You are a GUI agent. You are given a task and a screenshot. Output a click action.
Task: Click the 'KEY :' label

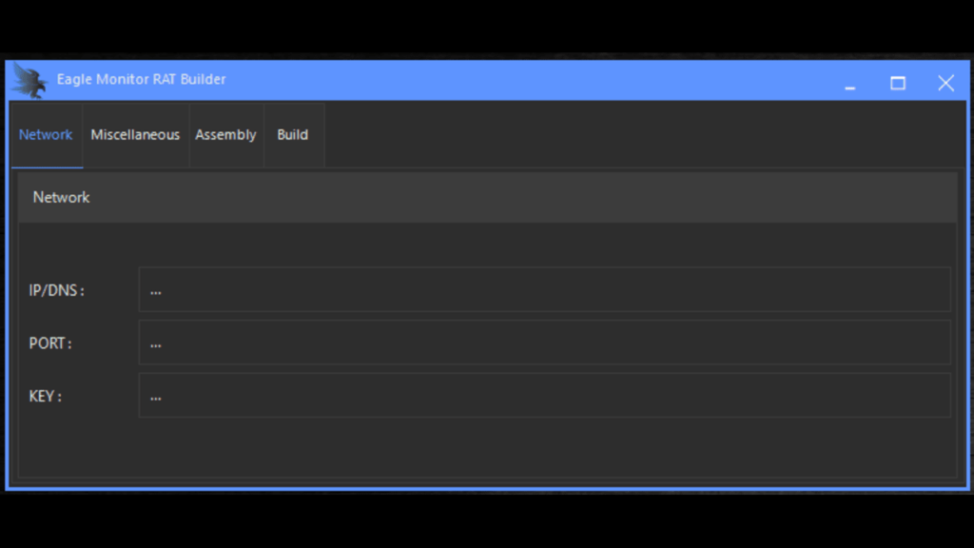(46, 396)
